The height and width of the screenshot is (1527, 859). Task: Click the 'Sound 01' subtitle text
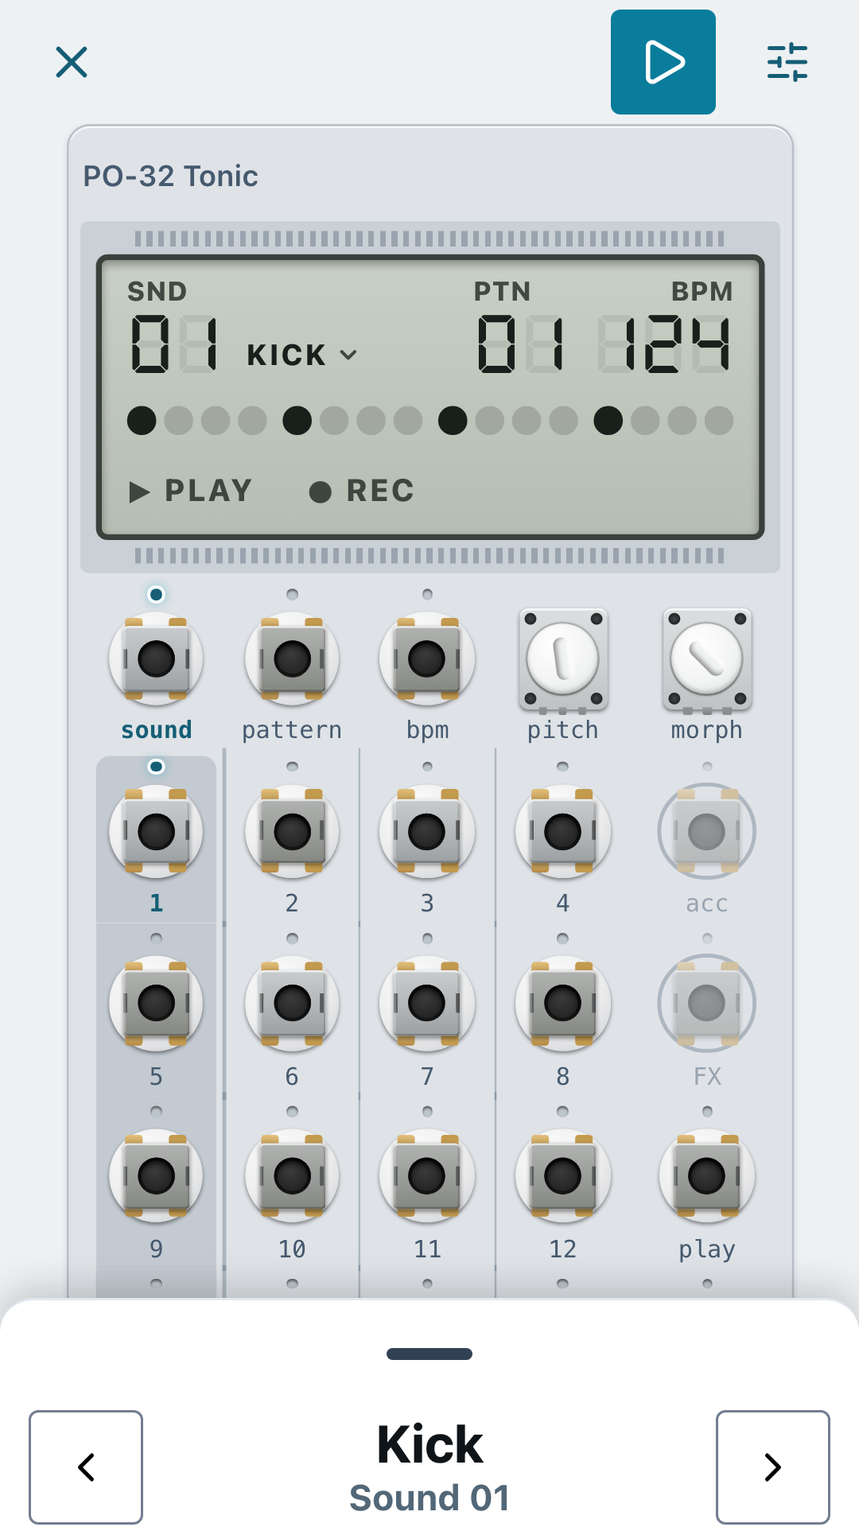[x=429, y=1498]
